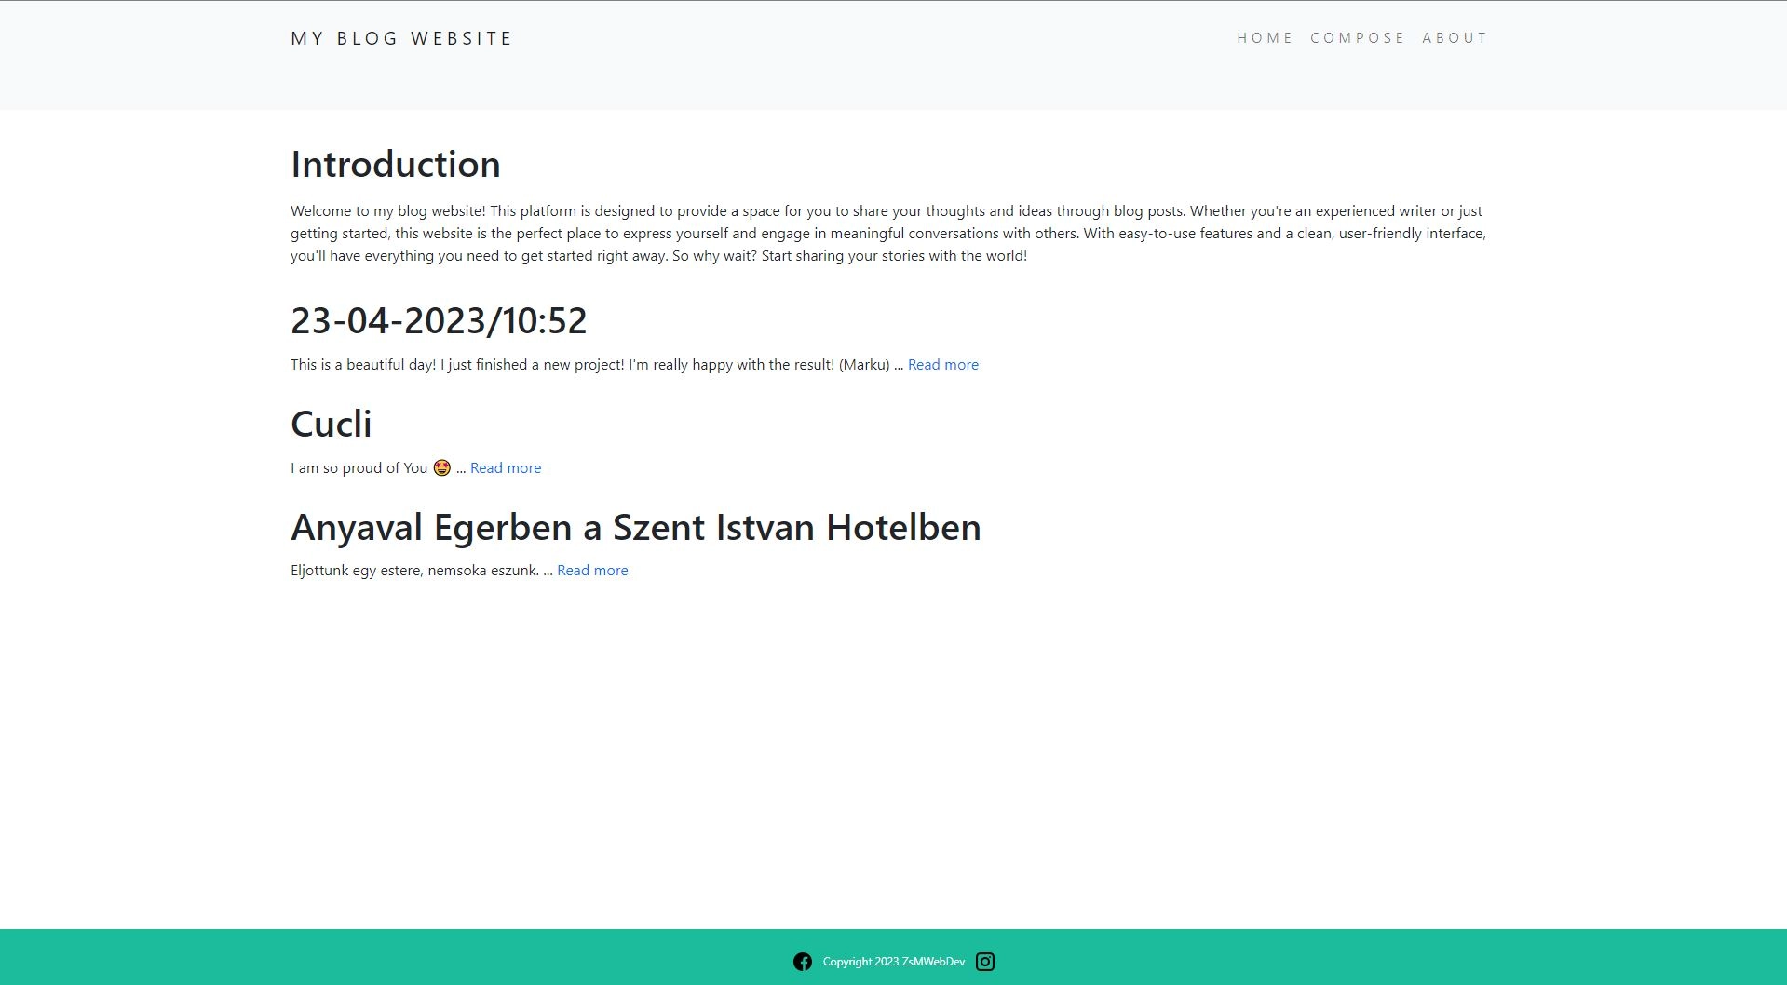The image size is (1787, 985).
Task: Open the Instagram icon in footer
Action: (984, 962)
